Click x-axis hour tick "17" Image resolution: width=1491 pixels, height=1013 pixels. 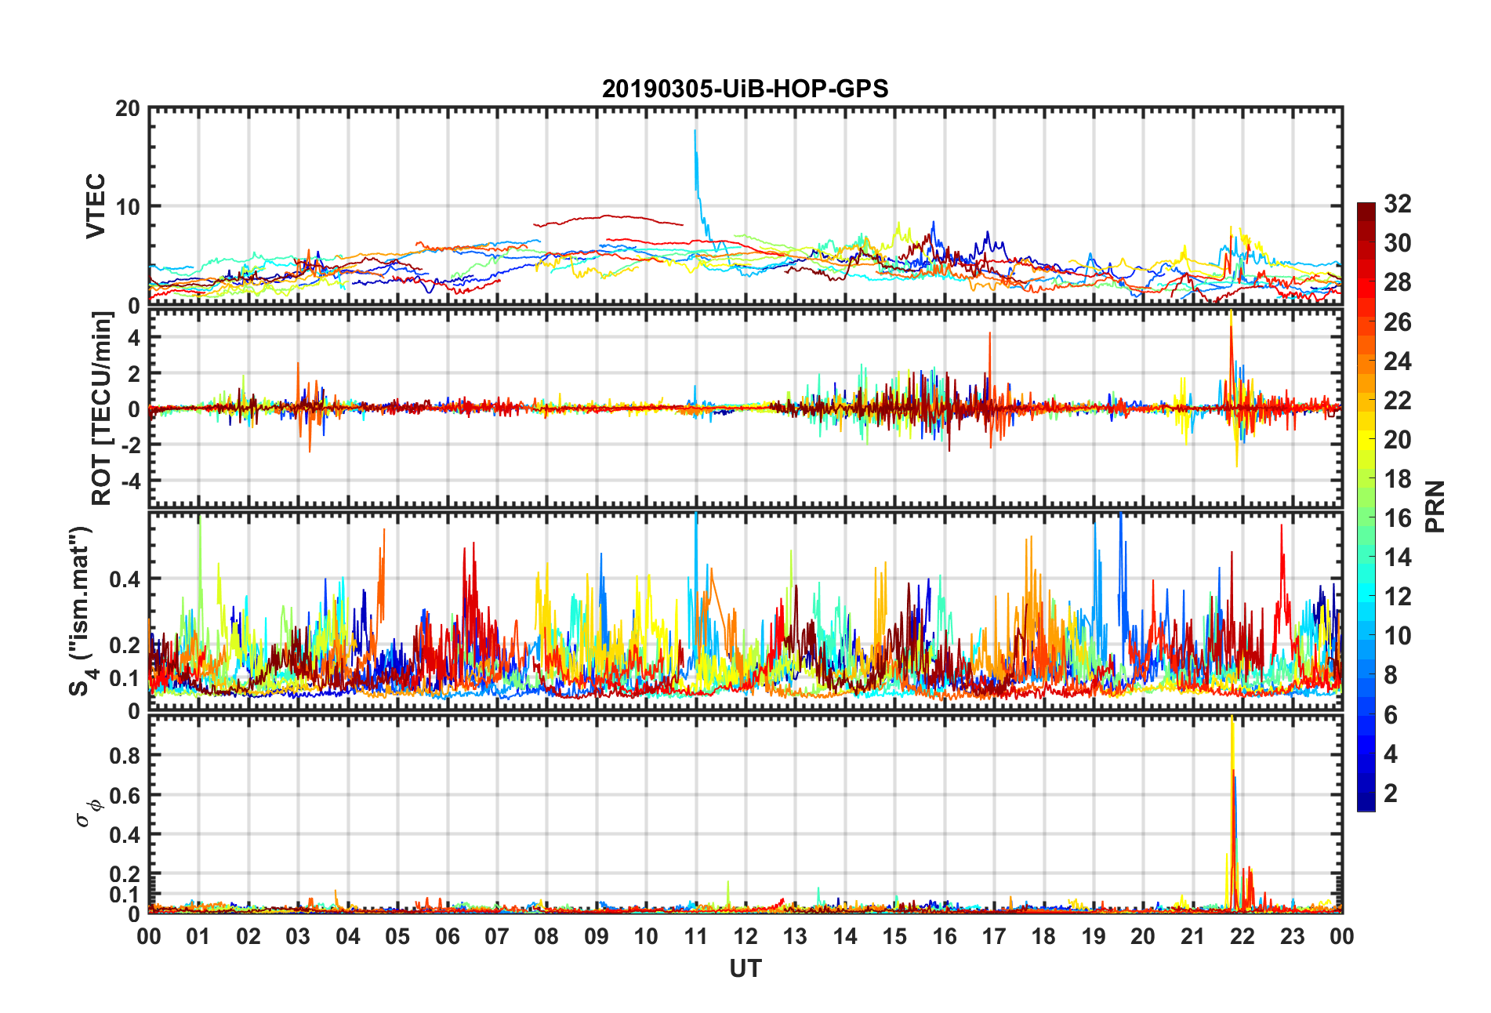pos(994,936)
